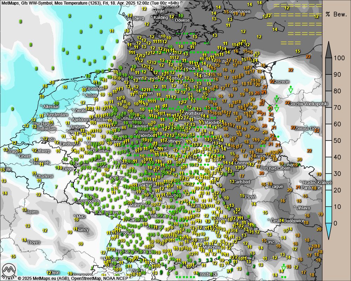351x281 pixels.
Task: Select the Hradec Králové city marker dot
Action: click(x=301, y=182)
